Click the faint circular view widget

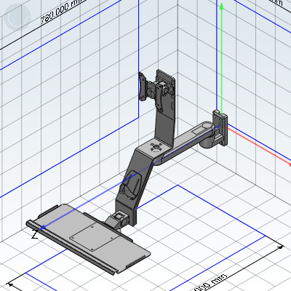tap(17, 17)
